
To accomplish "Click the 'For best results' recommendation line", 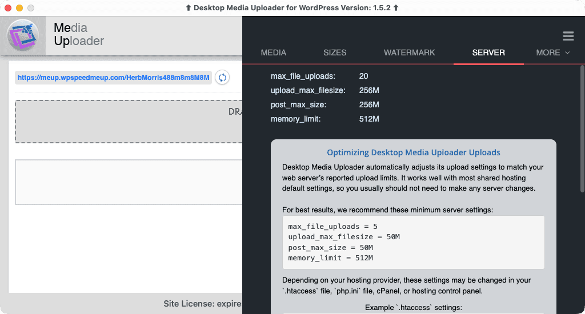I will pos(387,210).
